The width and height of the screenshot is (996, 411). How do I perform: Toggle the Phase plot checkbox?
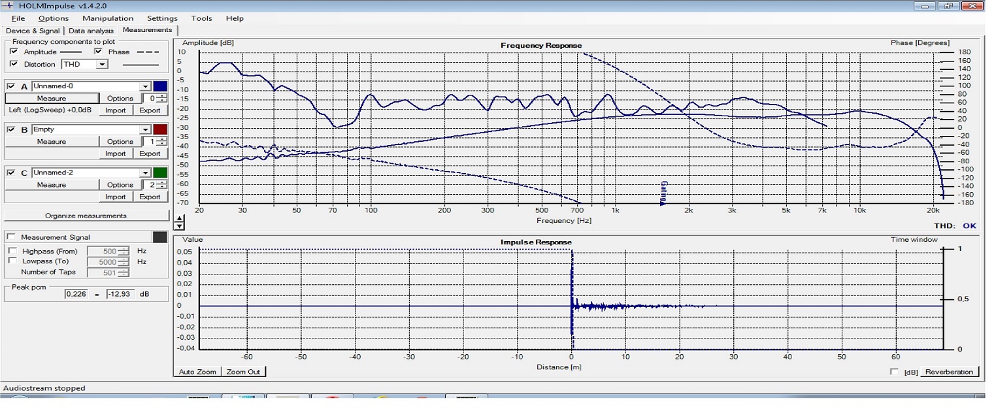[98, 51]
